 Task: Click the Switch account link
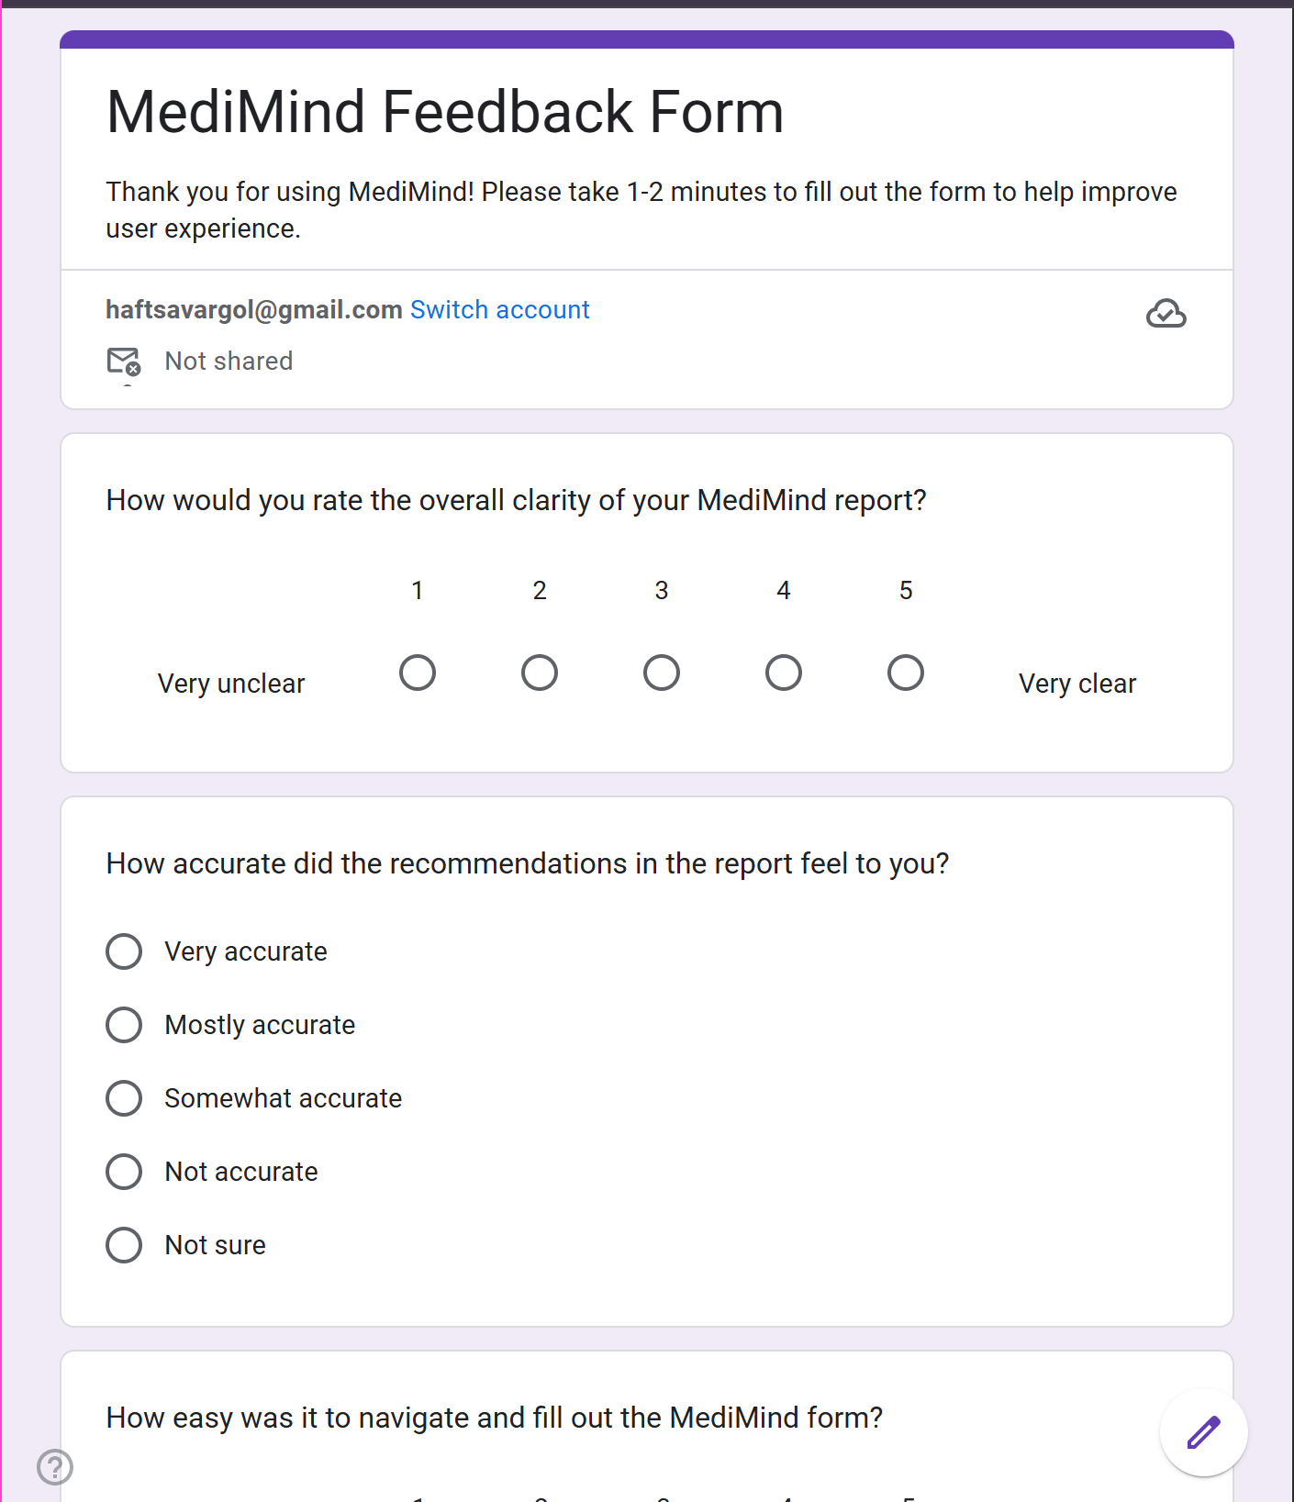coord(499,310)
